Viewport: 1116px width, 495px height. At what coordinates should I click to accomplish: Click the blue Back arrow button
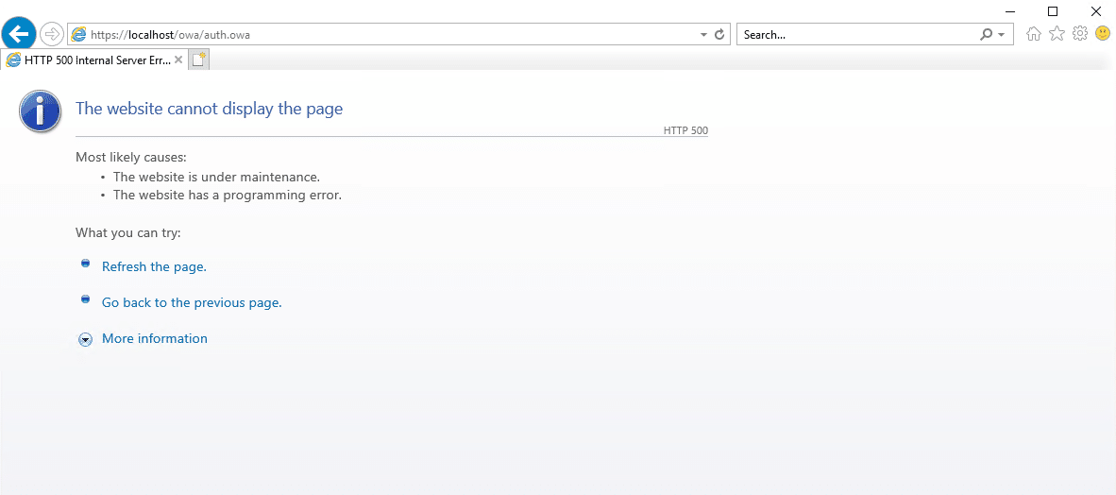click(x=18, y=34)
